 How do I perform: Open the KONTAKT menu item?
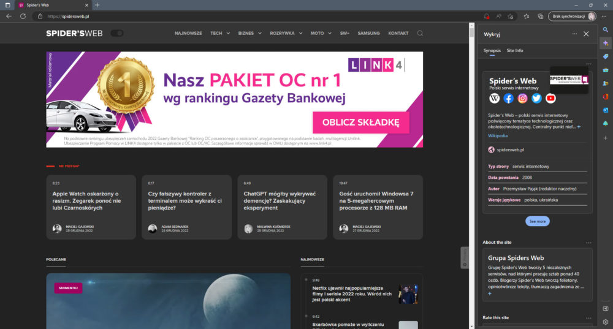pos(398,33)
